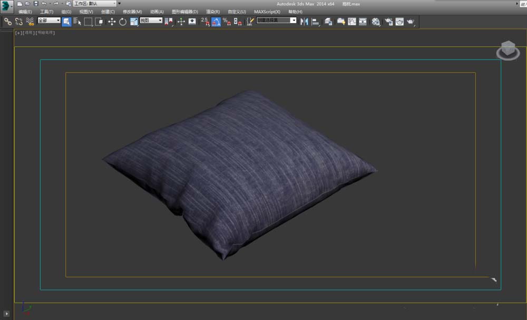Open the Align tool
This screenshot has height=320, width=527.
coord(316,22)
